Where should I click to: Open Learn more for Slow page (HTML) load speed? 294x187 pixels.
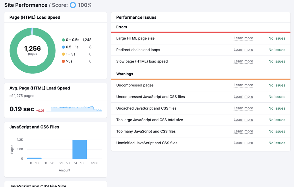pos(243,61)
